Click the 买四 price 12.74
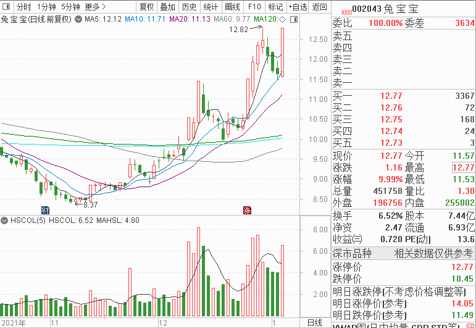The height and width of the screenshot is (328, 476). click(391, 131)
